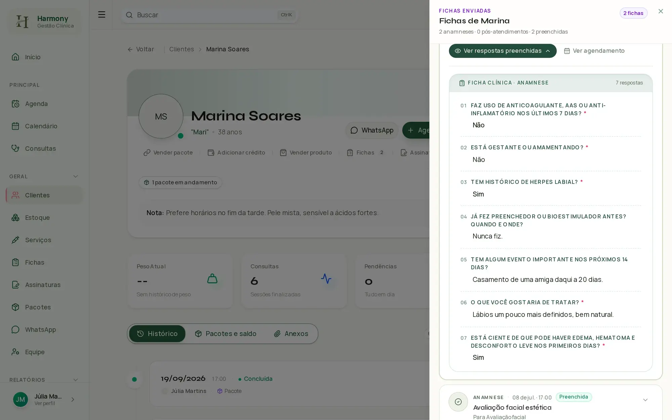This screenshot has width=672, height=420.
Task: Click Vender produto bag icon
Action: (283, 153)
